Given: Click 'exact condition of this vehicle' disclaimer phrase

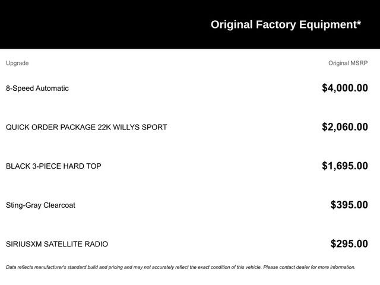Looking at the screenshot, I should 227,267.
